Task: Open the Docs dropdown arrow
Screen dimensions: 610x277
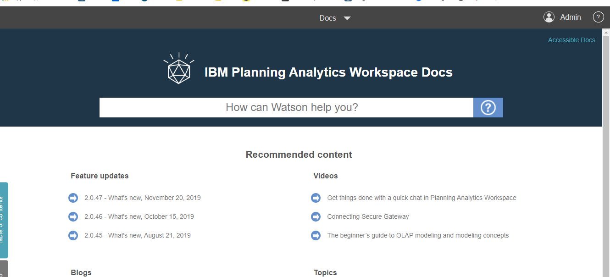Action: click(347, 18)
